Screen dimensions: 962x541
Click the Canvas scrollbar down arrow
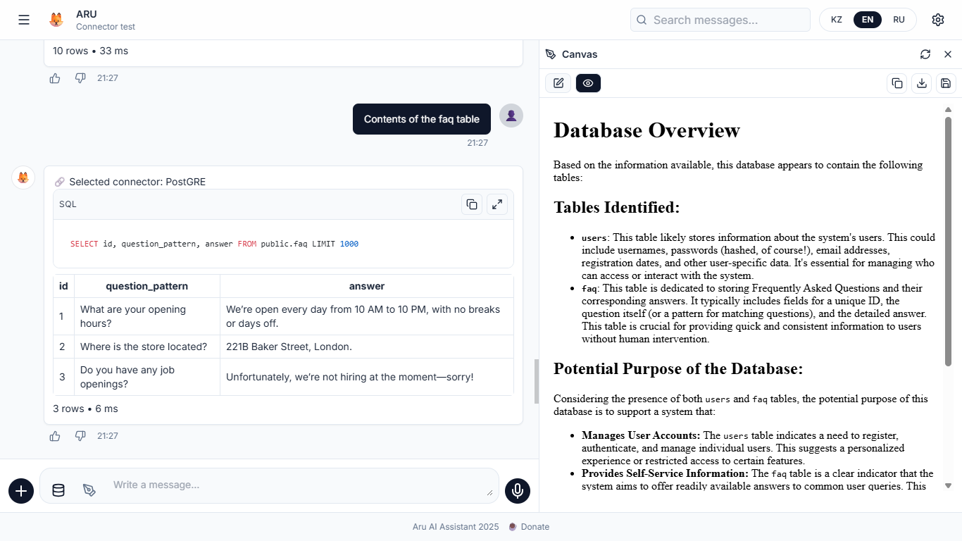(948, 485)
